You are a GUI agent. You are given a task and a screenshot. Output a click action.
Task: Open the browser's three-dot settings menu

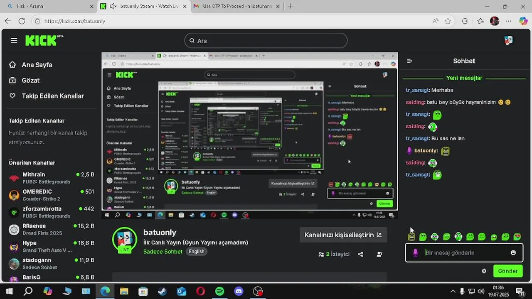tap(509, 21)
